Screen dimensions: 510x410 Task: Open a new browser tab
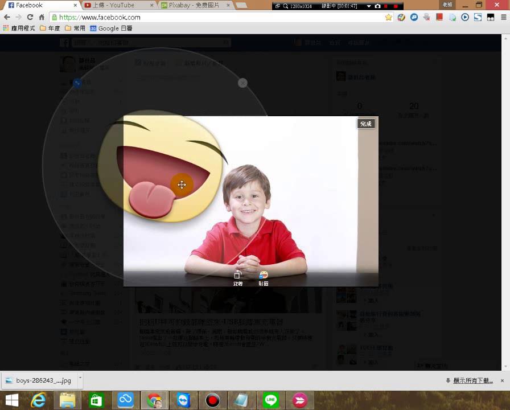[x=241, y=5]
